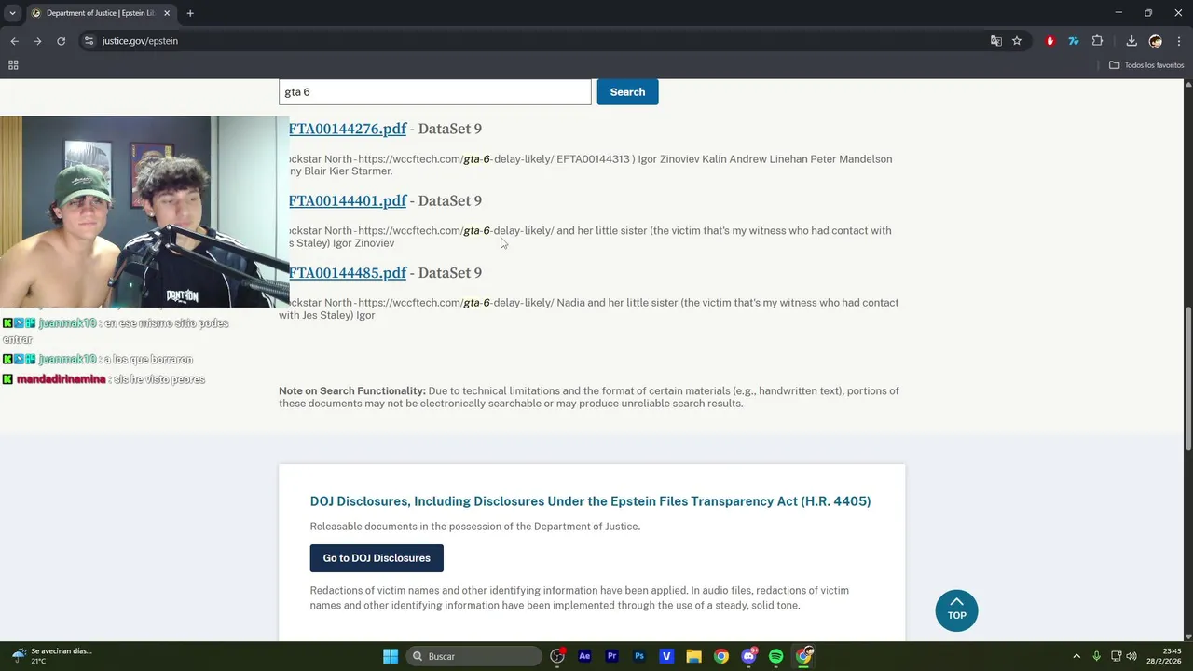This screenshot has height=671, width=1193.
Task: Open the EFTA00144276.pdf link
Action: pyautogui.click(x=348, y=129)
